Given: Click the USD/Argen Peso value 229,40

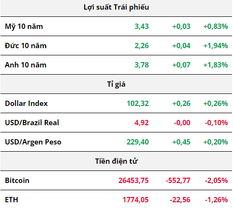Looking at the screenshot, I should tap(138, 142).
